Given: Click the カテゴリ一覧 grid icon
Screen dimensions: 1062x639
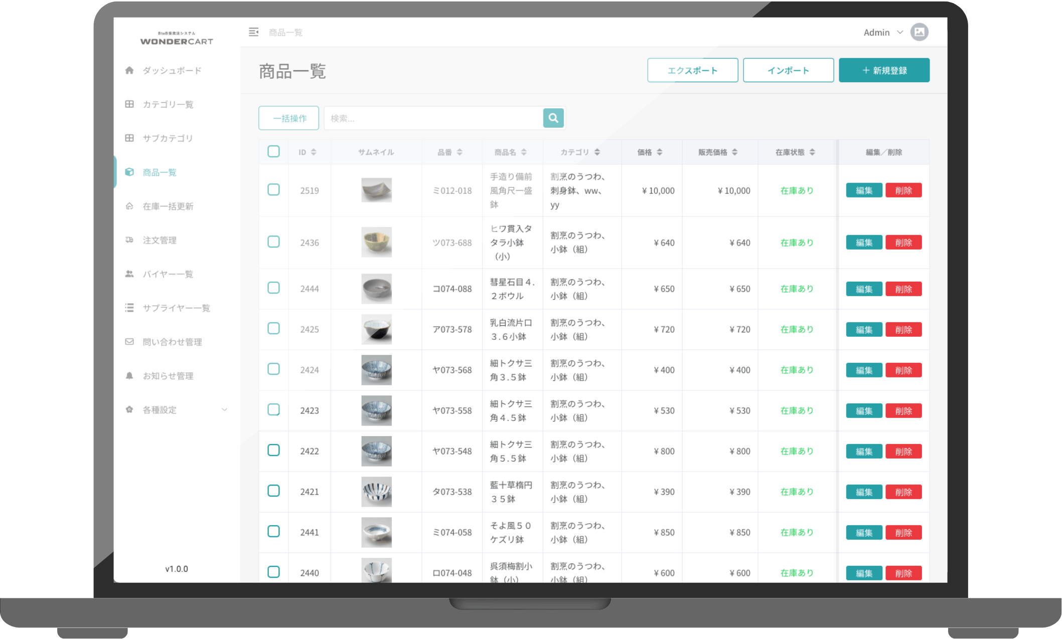Looking at the screenshot, I should 129,104.
